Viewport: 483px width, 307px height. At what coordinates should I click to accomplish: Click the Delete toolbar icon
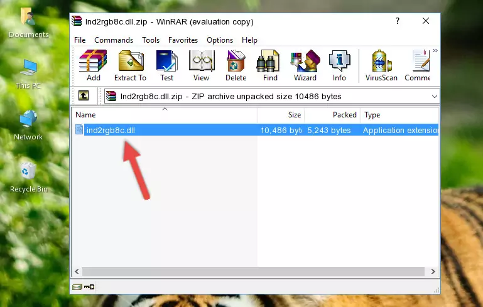click(x=236, y=65)
